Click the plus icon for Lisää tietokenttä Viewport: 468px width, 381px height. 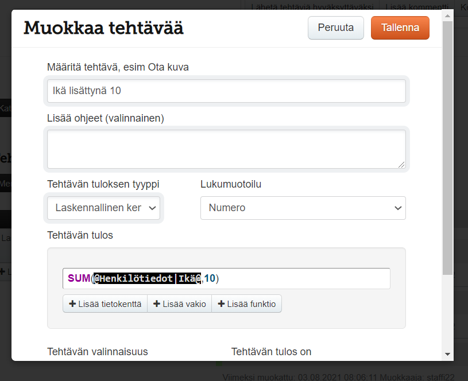point(73,304)
